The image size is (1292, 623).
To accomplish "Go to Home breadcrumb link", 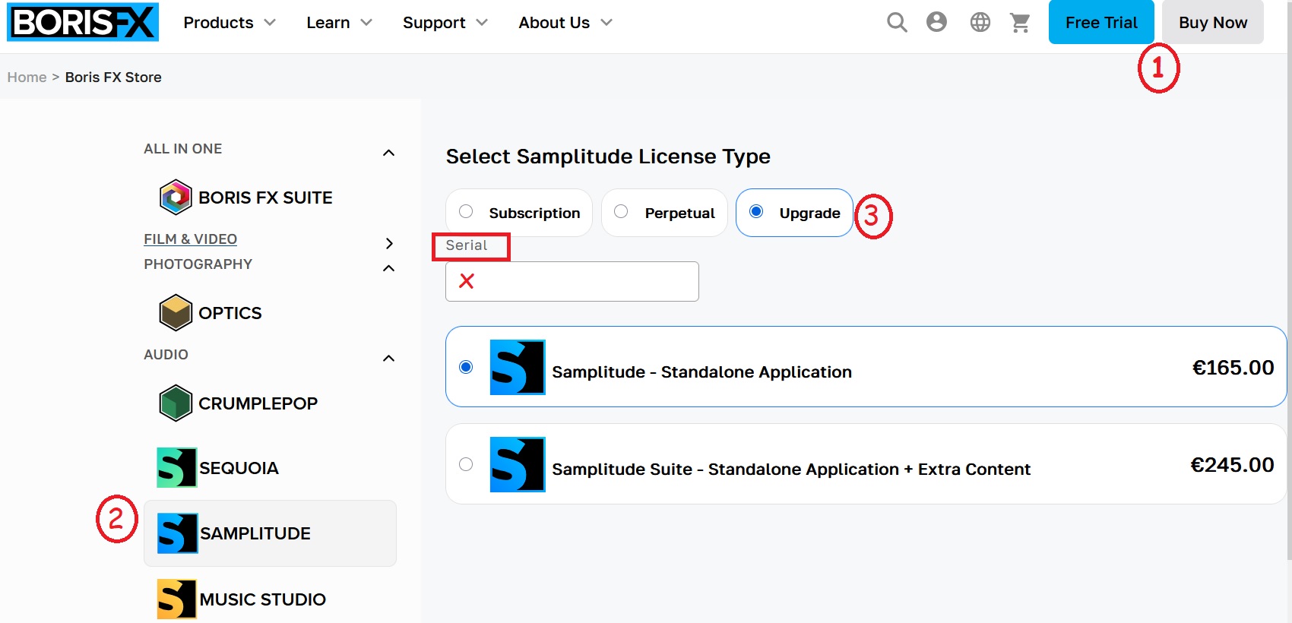I will tap(27, 77).
